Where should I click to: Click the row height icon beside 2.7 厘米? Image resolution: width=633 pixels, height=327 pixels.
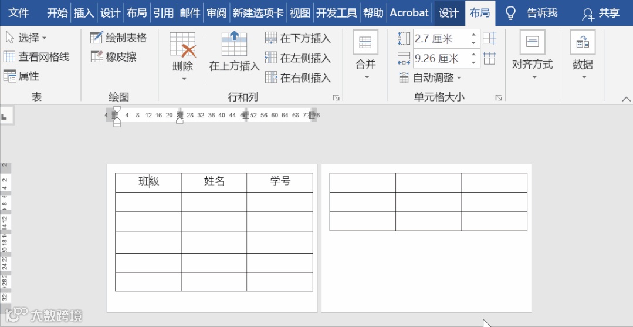(x=404, y=39)
